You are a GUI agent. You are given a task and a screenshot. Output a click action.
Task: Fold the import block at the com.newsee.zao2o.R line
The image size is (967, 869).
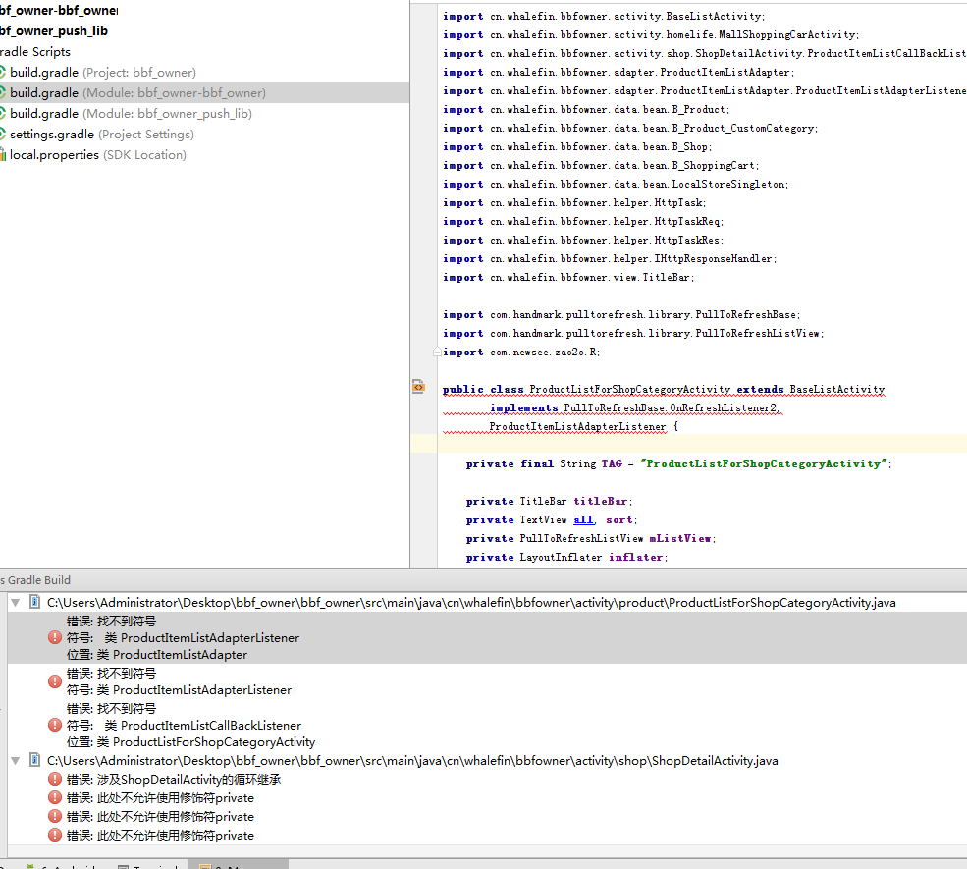(437, 352)
